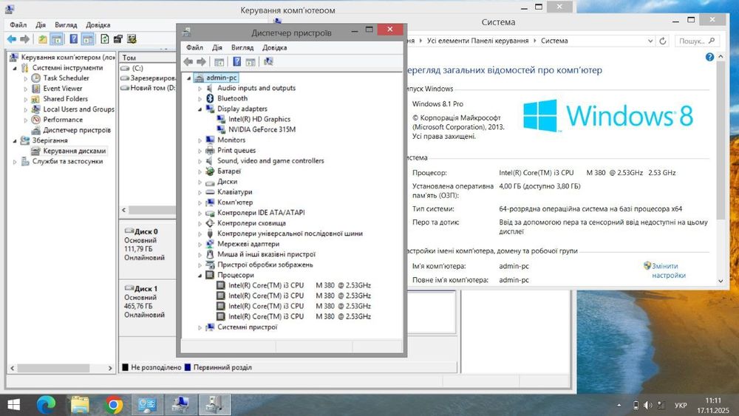The height and width of the screenshot is (416, 739).
Task: Click Усі елементи Панелі керування breadcrumb
Action: click(477, 41)
